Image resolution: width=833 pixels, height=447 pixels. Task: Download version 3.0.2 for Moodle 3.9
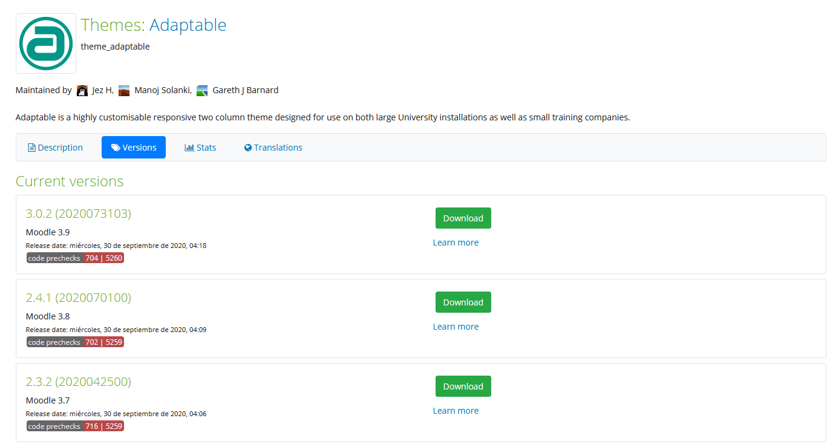click(x=463, y=218)
